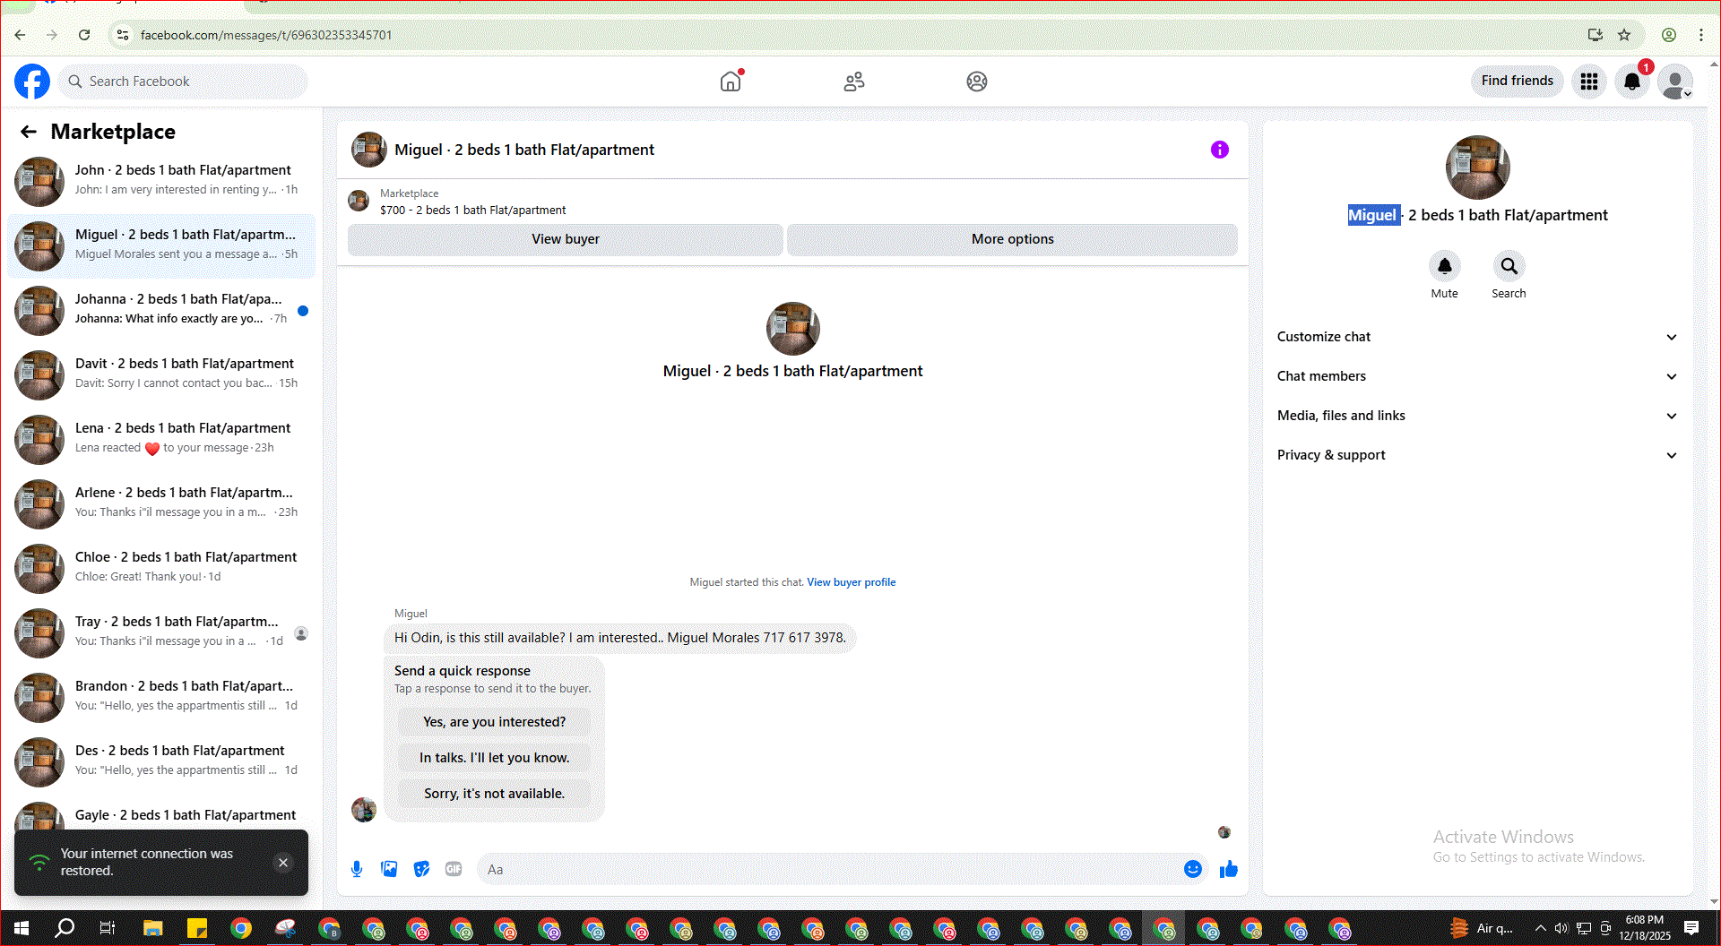This screenshot has height=946, width=1721.
Task: Open the Lena conversation
Action: pos(161,439)
